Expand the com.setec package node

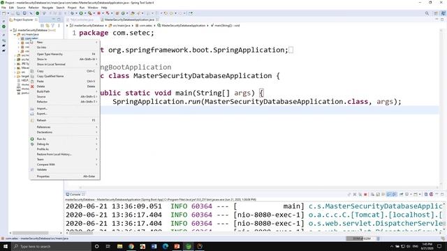pos(19,38)
